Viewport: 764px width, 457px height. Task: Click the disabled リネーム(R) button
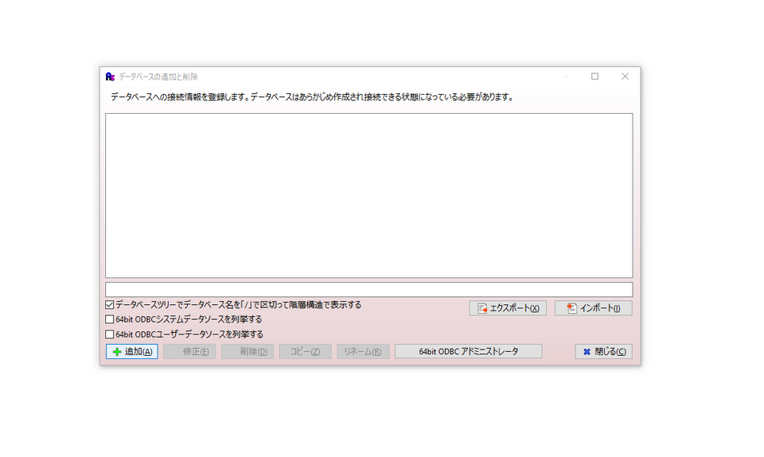(x=363, y=351)
